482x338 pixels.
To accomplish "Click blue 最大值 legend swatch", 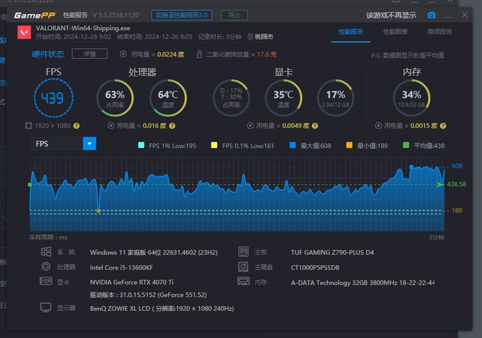I will pos(292,145).
